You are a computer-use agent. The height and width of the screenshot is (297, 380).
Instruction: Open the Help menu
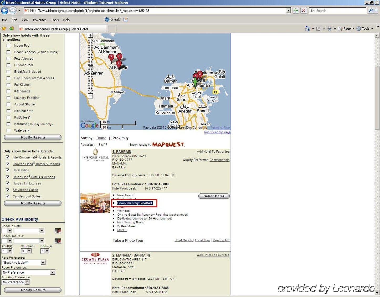pos(66,20)
